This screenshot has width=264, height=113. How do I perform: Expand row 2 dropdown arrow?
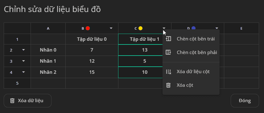[x=23, y=50]
